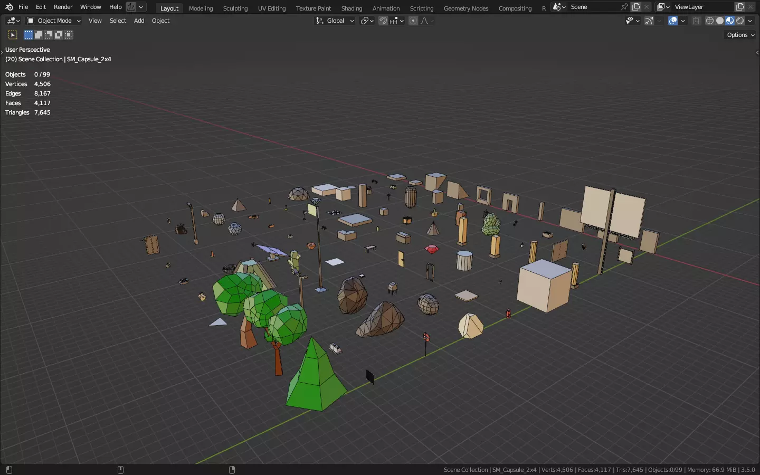Click the transform orientation axes icon
The image size is (760, 475).
pyautogui.click(x=320, y=21)
